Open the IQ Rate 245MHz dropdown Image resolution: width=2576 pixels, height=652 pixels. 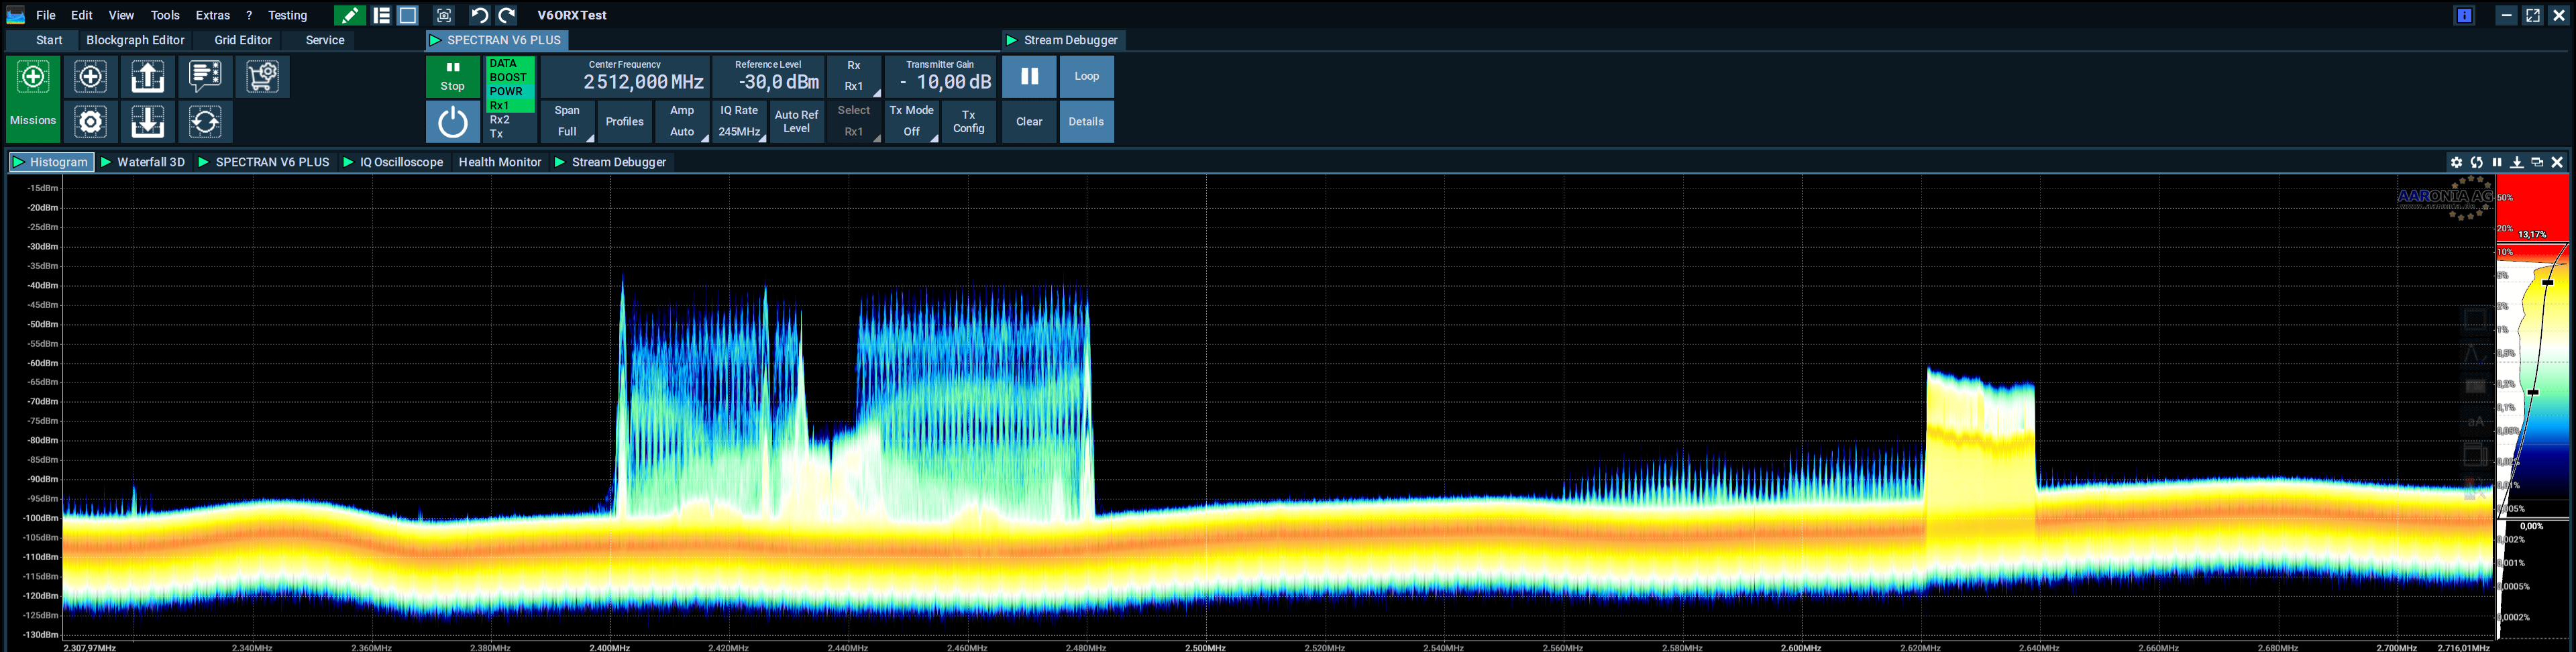[739, 122]
